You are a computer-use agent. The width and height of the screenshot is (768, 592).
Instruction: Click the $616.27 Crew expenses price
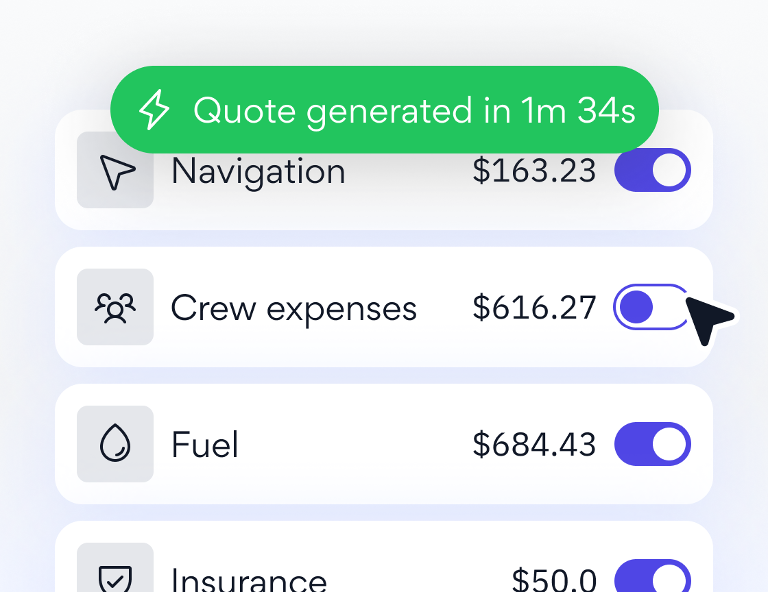(x=534, y=308)
